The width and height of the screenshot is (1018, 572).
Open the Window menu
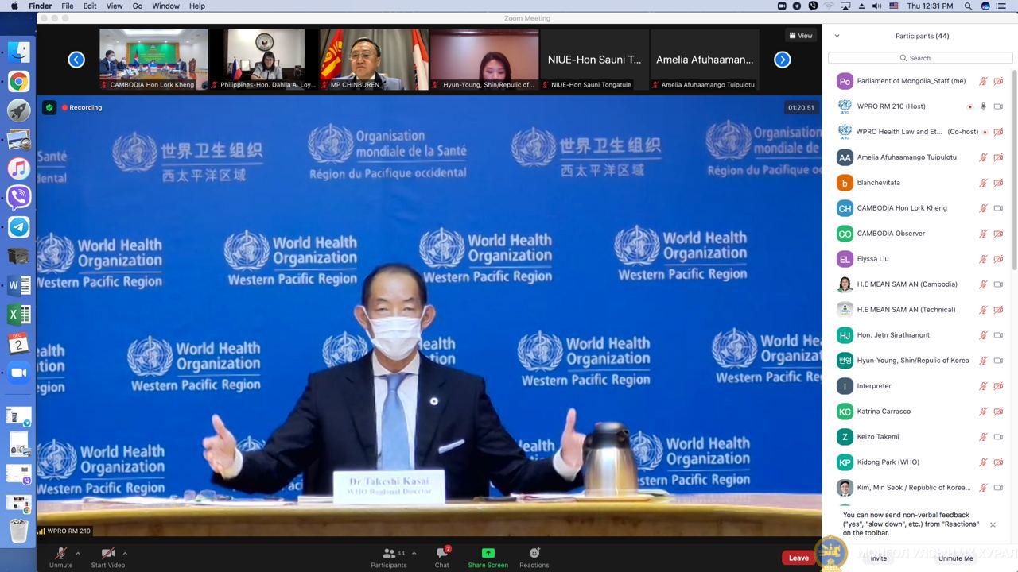pyautogui.click(x=165, y=6)
